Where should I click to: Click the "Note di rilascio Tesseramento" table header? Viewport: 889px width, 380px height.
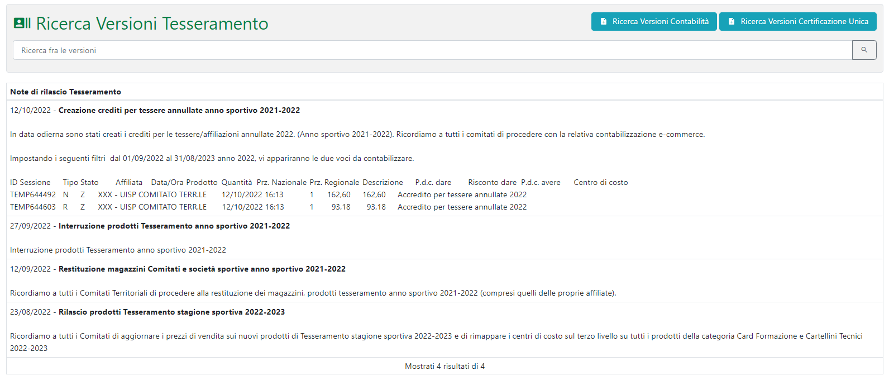(65, 92)
